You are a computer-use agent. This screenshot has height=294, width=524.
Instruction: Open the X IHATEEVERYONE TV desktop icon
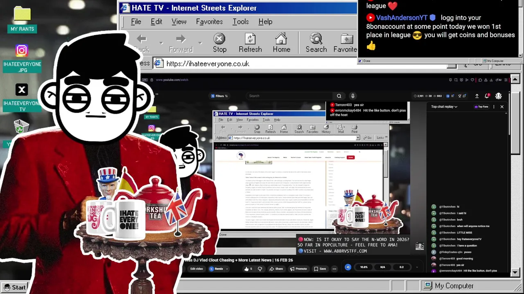[22, 98]
